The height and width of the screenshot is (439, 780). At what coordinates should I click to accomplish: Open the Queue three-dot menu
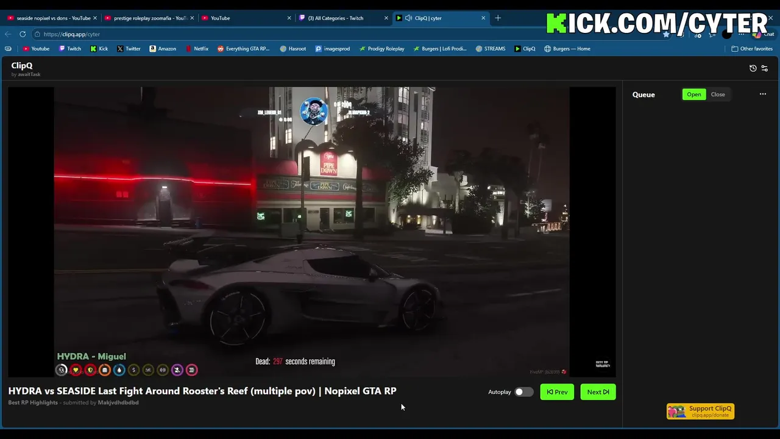pos(763,95)
